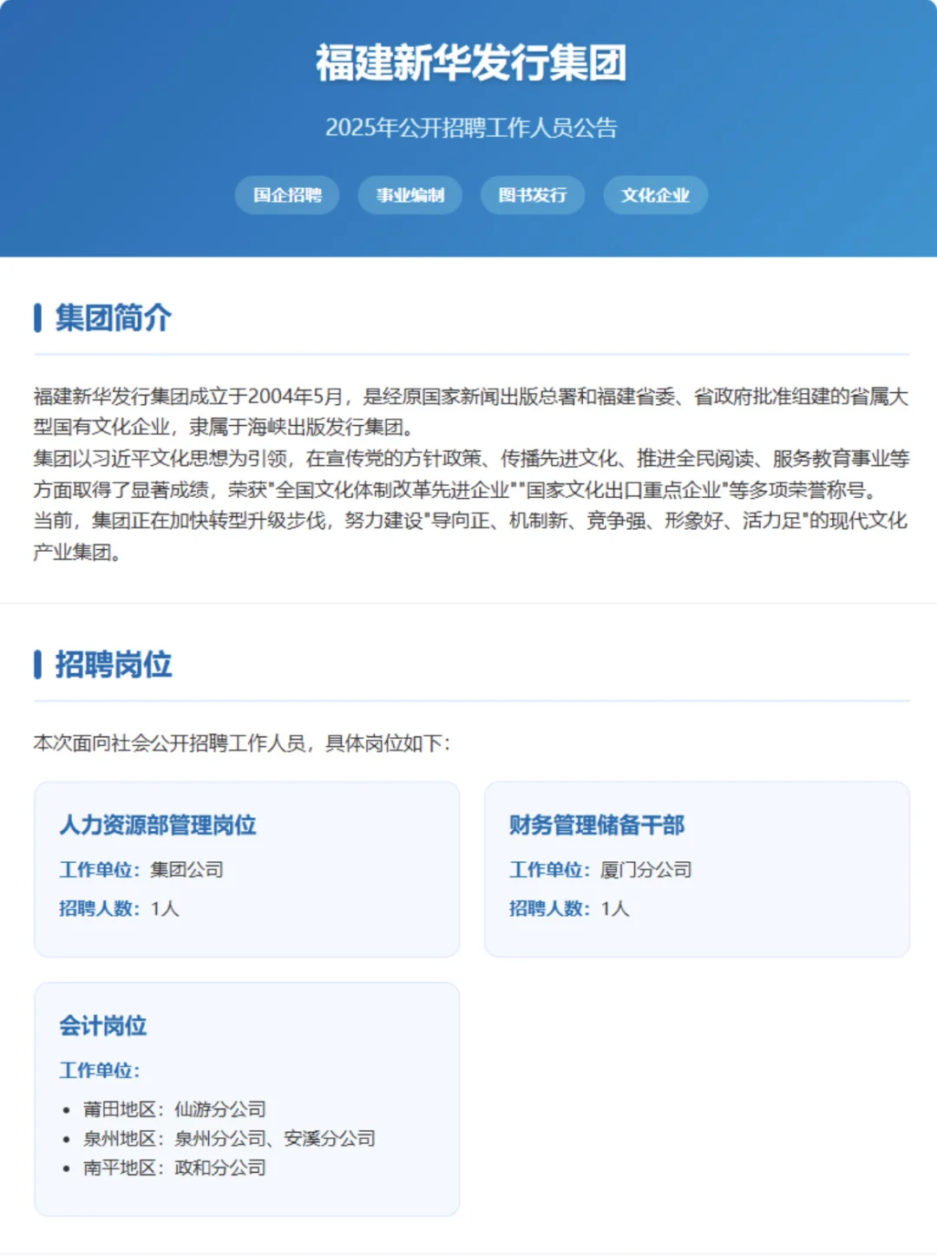Viewport: 937px width, 1256px height.
Task: Select the 招聘岗位 section header
Action: pyautogui.click(x=114, y=665)
